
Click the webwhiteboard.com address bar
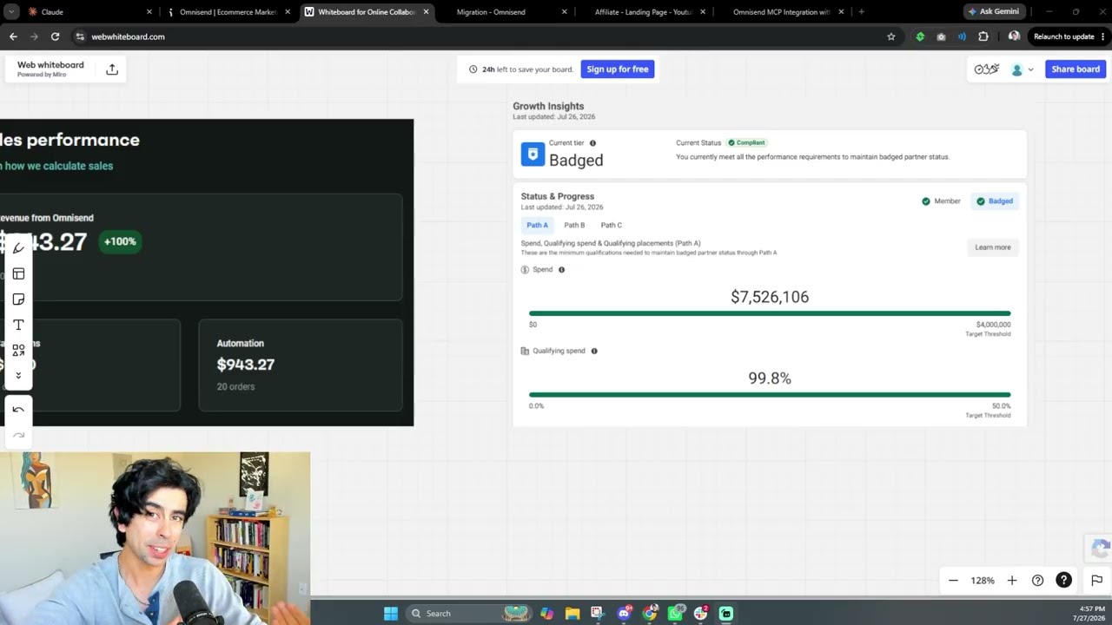(x=486, y=36)
